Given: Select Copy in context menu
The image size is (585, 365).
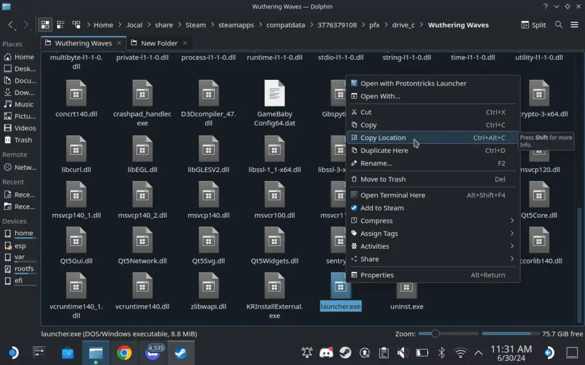Looking at the screenshot, I should coord(433,125).
